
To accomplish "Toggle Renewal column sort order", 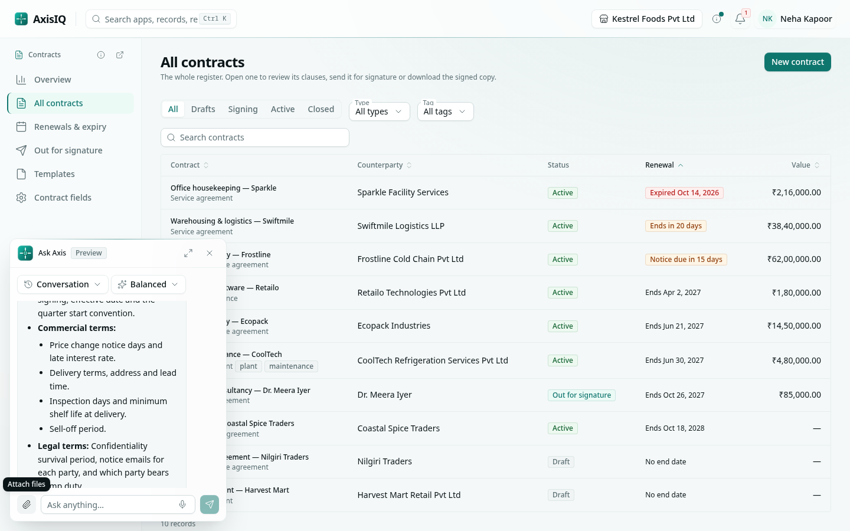I will 664,165.
